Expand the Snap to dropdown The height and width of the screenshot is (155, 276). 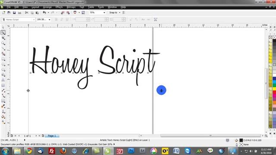point(119,12)
